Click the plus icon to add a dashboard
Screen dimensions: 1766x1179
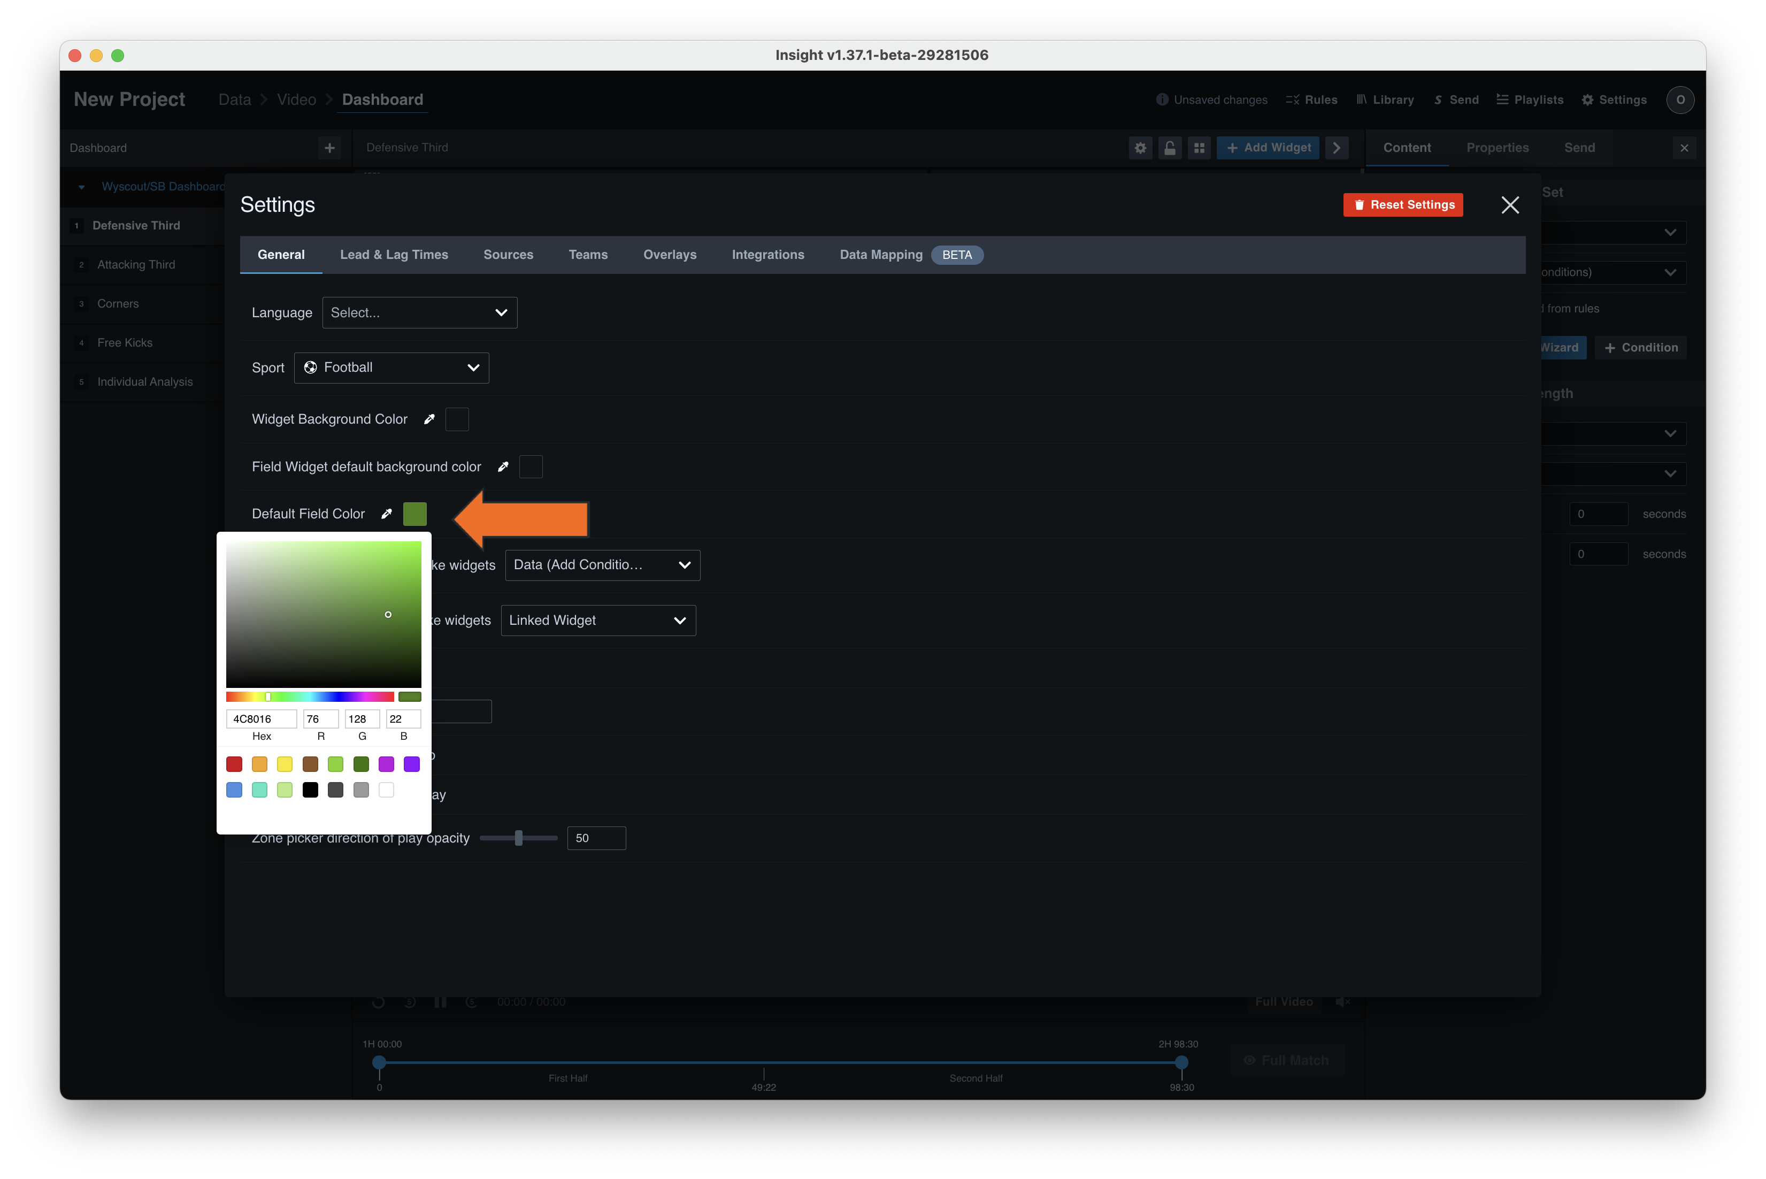(329, 148)
